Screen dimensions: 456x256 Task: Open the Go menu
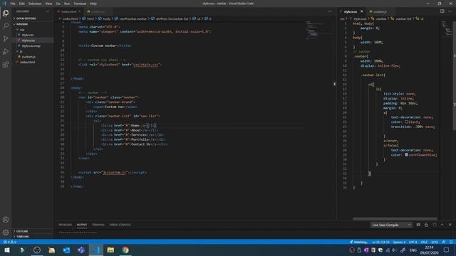point(58,4)
